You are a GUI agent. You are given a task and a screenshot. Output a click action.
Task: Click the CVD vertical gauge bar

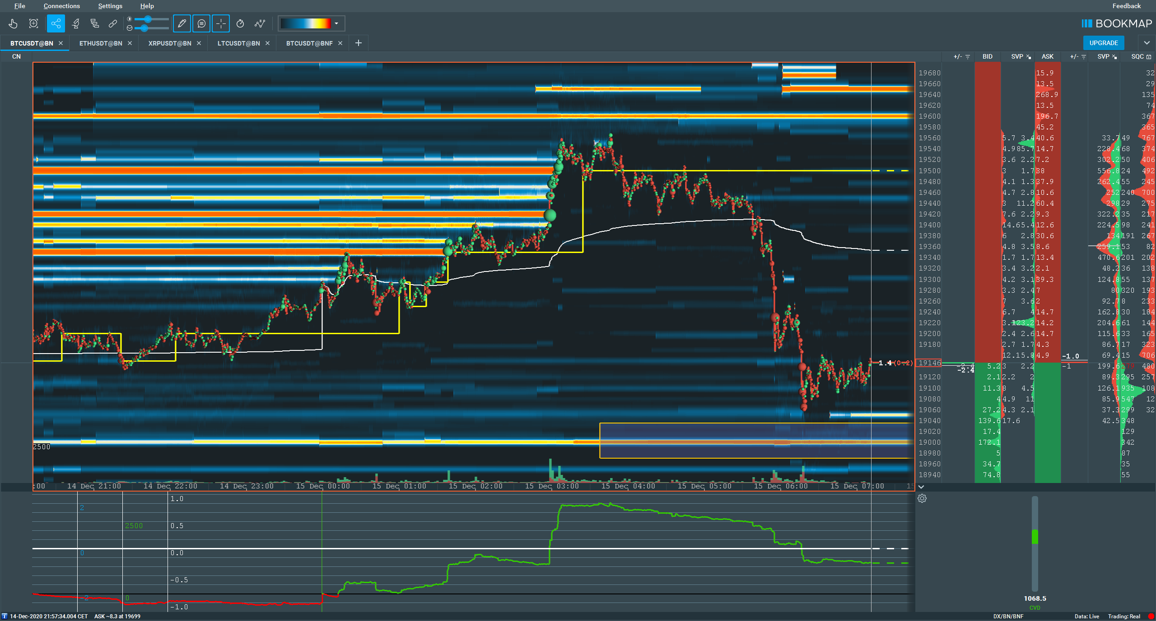1035,543
